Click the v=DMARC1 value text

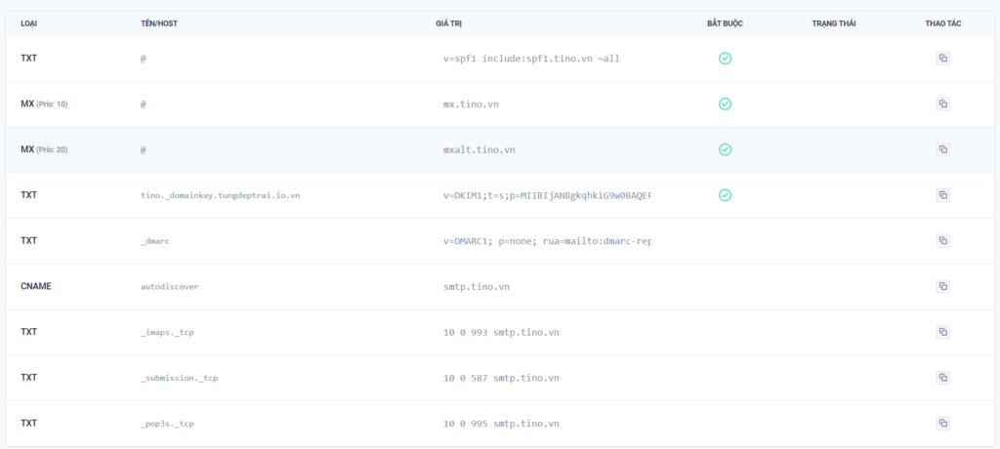[x=546, y=241]
